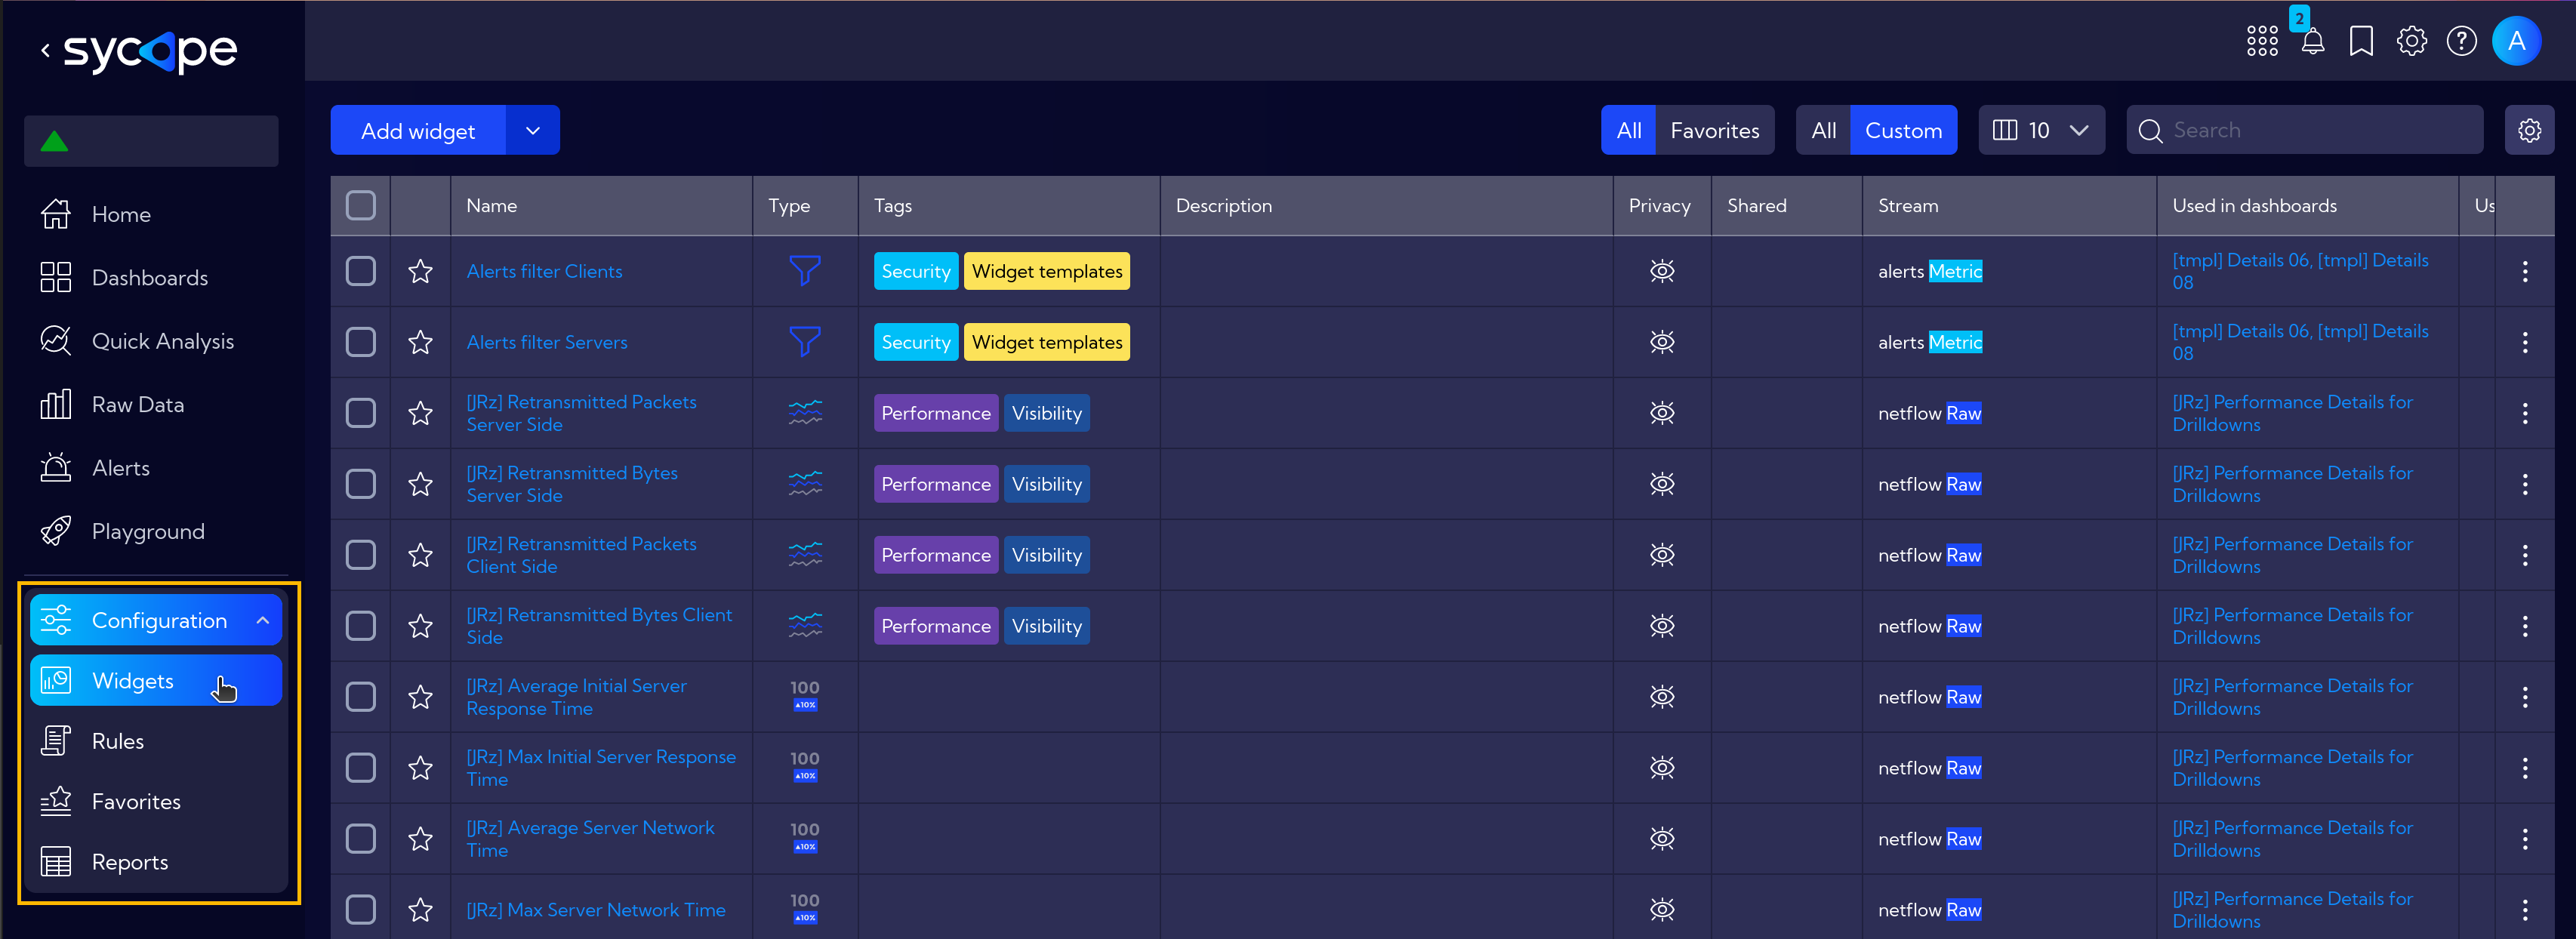Viewport: 2576px width, 939px height.
Task: Focus the Search input field
Action: click(2304, 130)
